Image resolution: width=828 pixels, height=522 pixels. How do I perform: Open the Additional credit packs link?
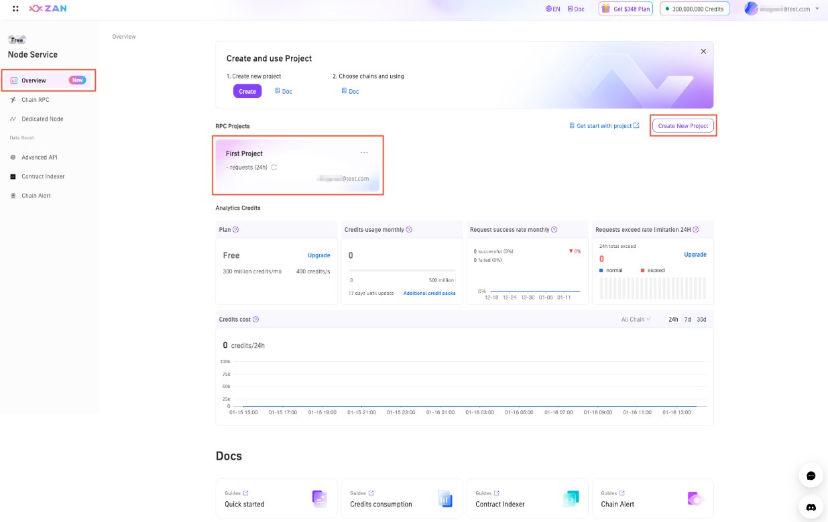429,293
